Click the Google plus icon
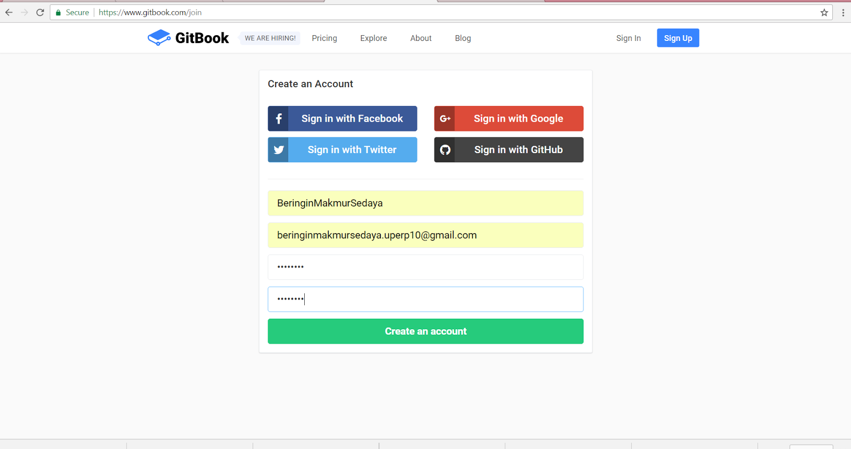 click(x=445, y=119)
